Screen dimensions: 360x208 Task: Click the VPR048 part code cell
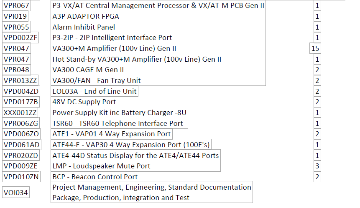coord(16,70)
